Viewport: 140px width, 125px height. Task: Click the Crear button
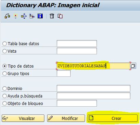pos(113,118)
